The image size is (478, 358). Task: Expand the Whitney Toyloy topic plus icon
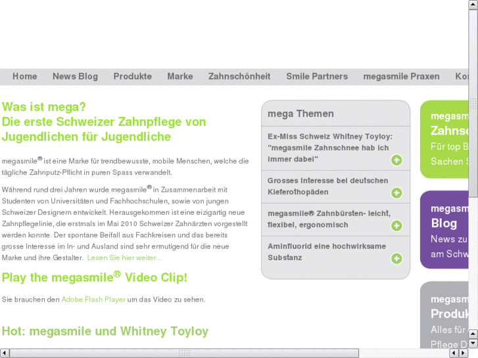tap(396, 160)
